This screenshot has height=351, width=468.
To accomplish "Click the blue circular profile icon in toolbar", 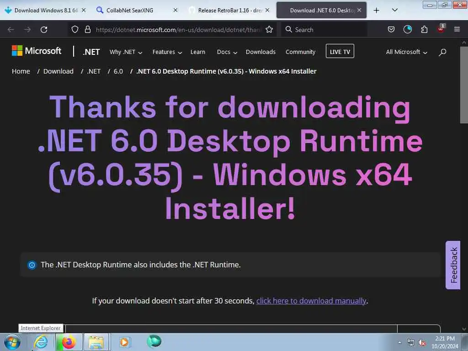I will click(x=407, y=29).
